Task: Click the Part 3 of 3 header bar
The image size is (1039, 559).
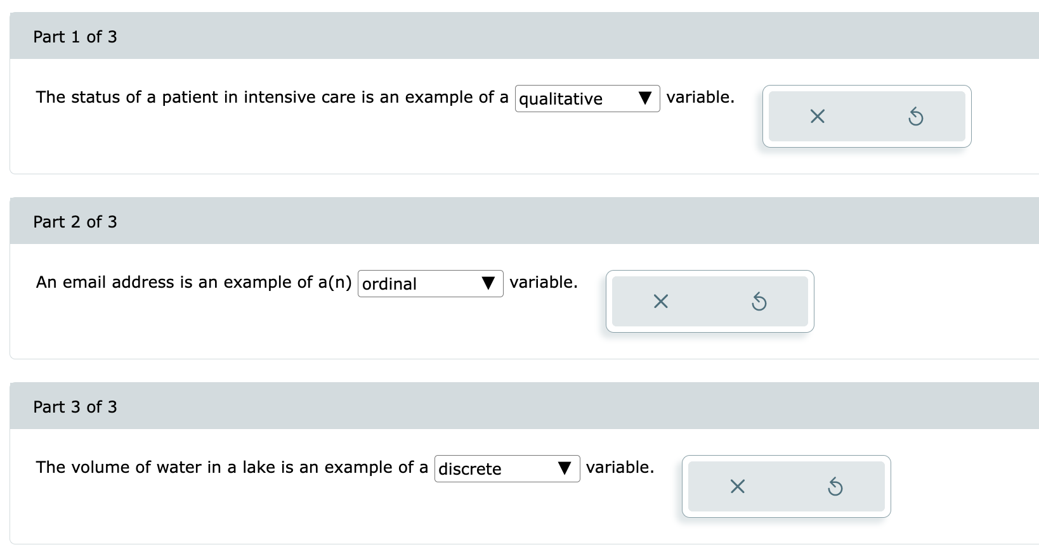Action: (x=75, y=406)
